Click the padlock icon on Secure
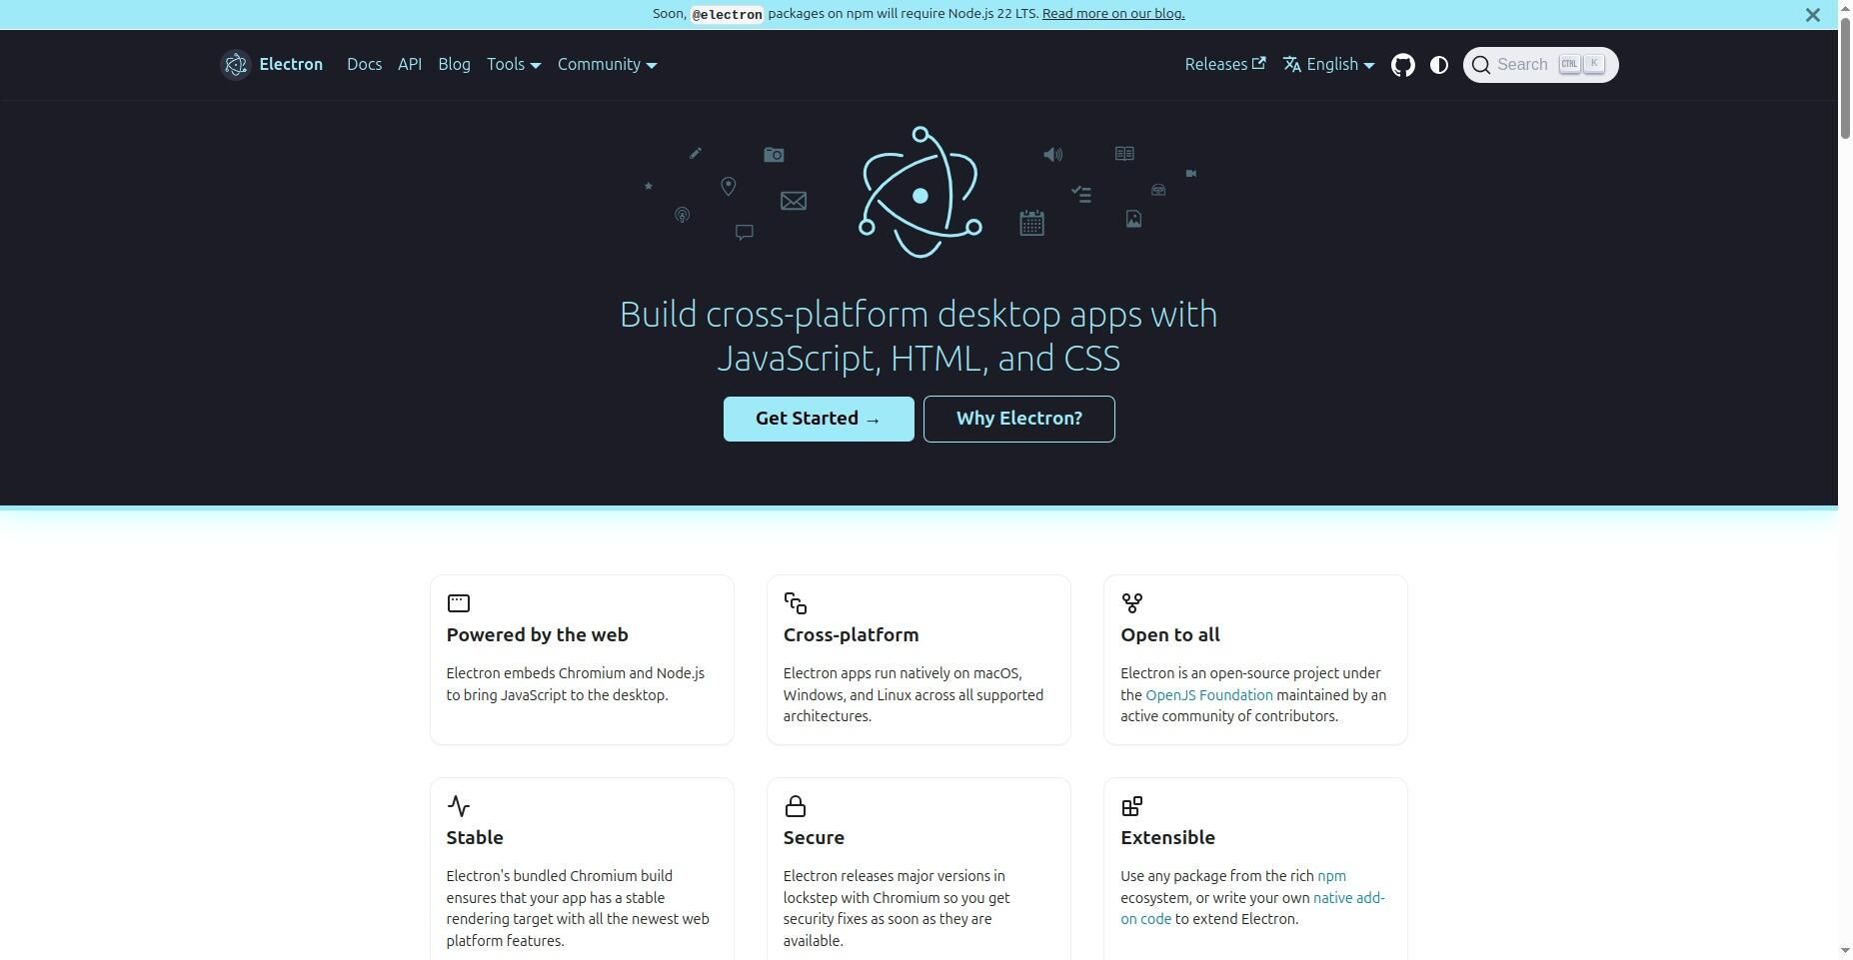 coord(796,806)
